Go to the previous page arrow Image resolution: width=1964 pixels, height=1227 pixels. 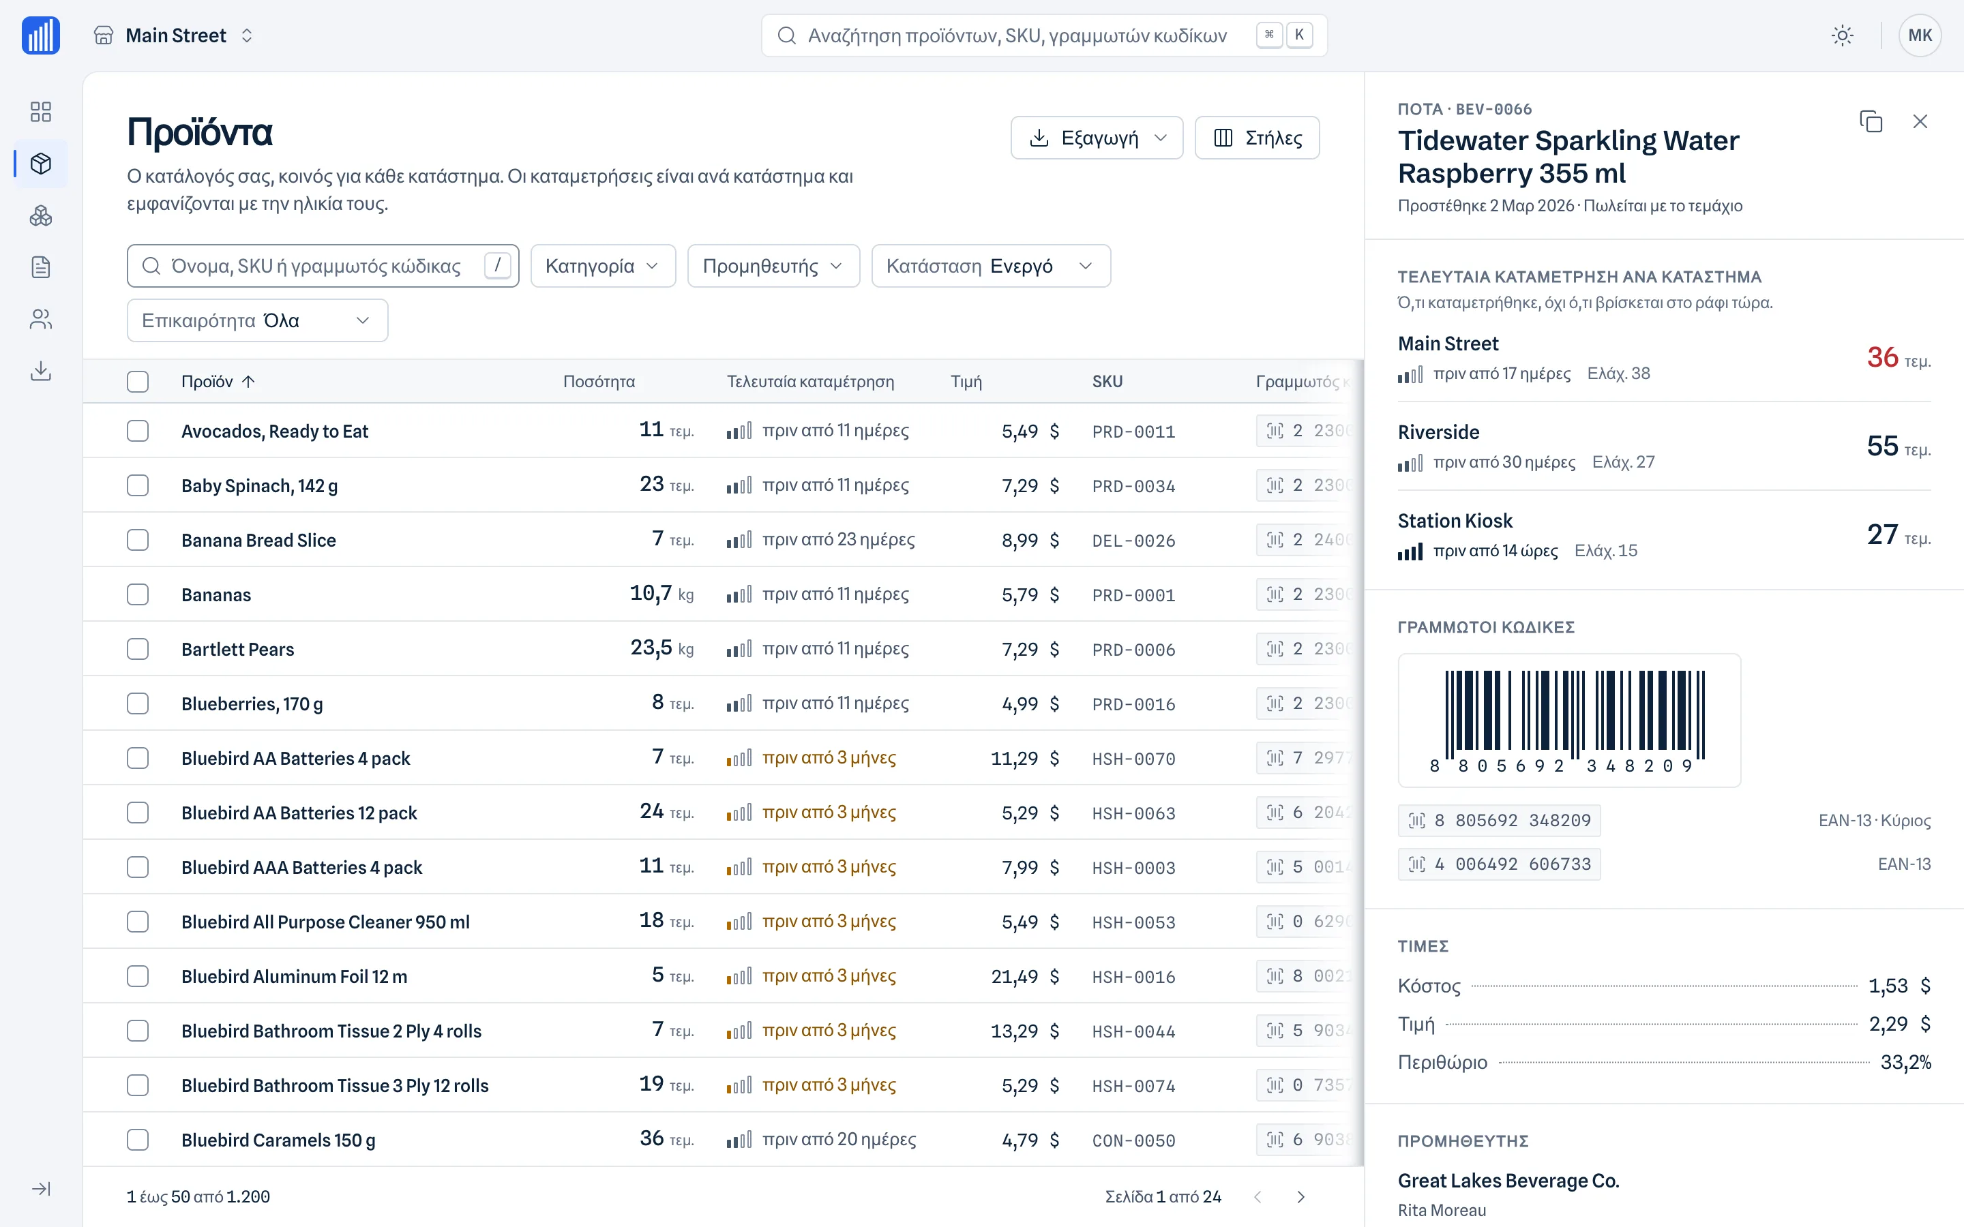[x=1257, y=1197]
